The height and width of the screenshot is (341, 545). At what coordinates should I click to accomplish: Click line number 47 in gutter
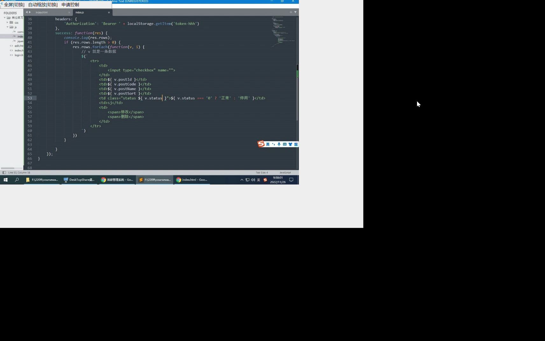(x=30, y=70)
